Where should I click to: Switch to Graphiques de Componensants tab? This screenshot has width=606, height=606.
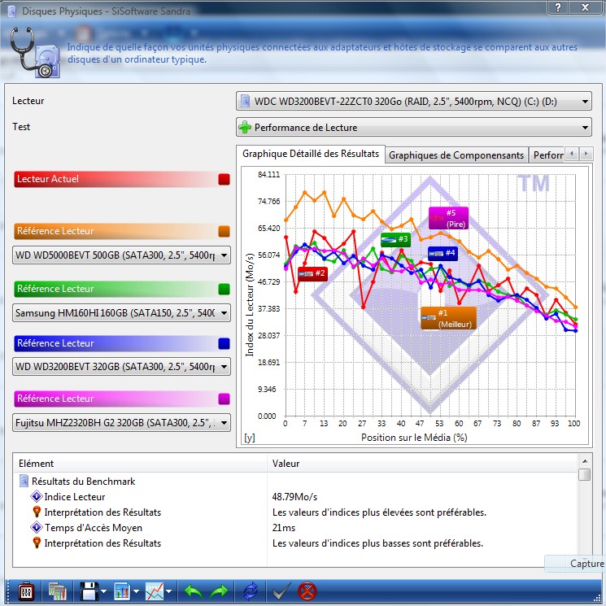(x=456, y=155)
